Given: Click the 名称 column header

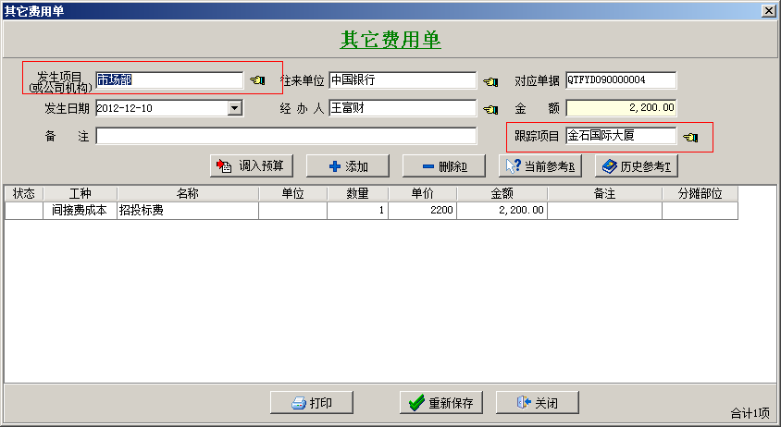Looking at the screenshot, I should pos(188,193).
